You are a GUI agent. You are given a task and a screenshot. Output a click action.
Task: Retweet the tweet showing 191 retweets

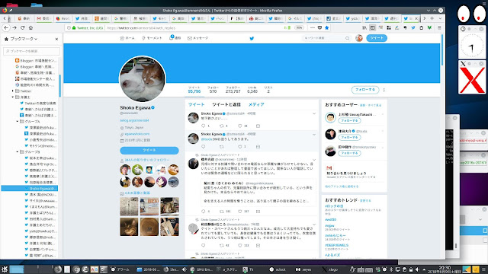click(x=222, y=212)
